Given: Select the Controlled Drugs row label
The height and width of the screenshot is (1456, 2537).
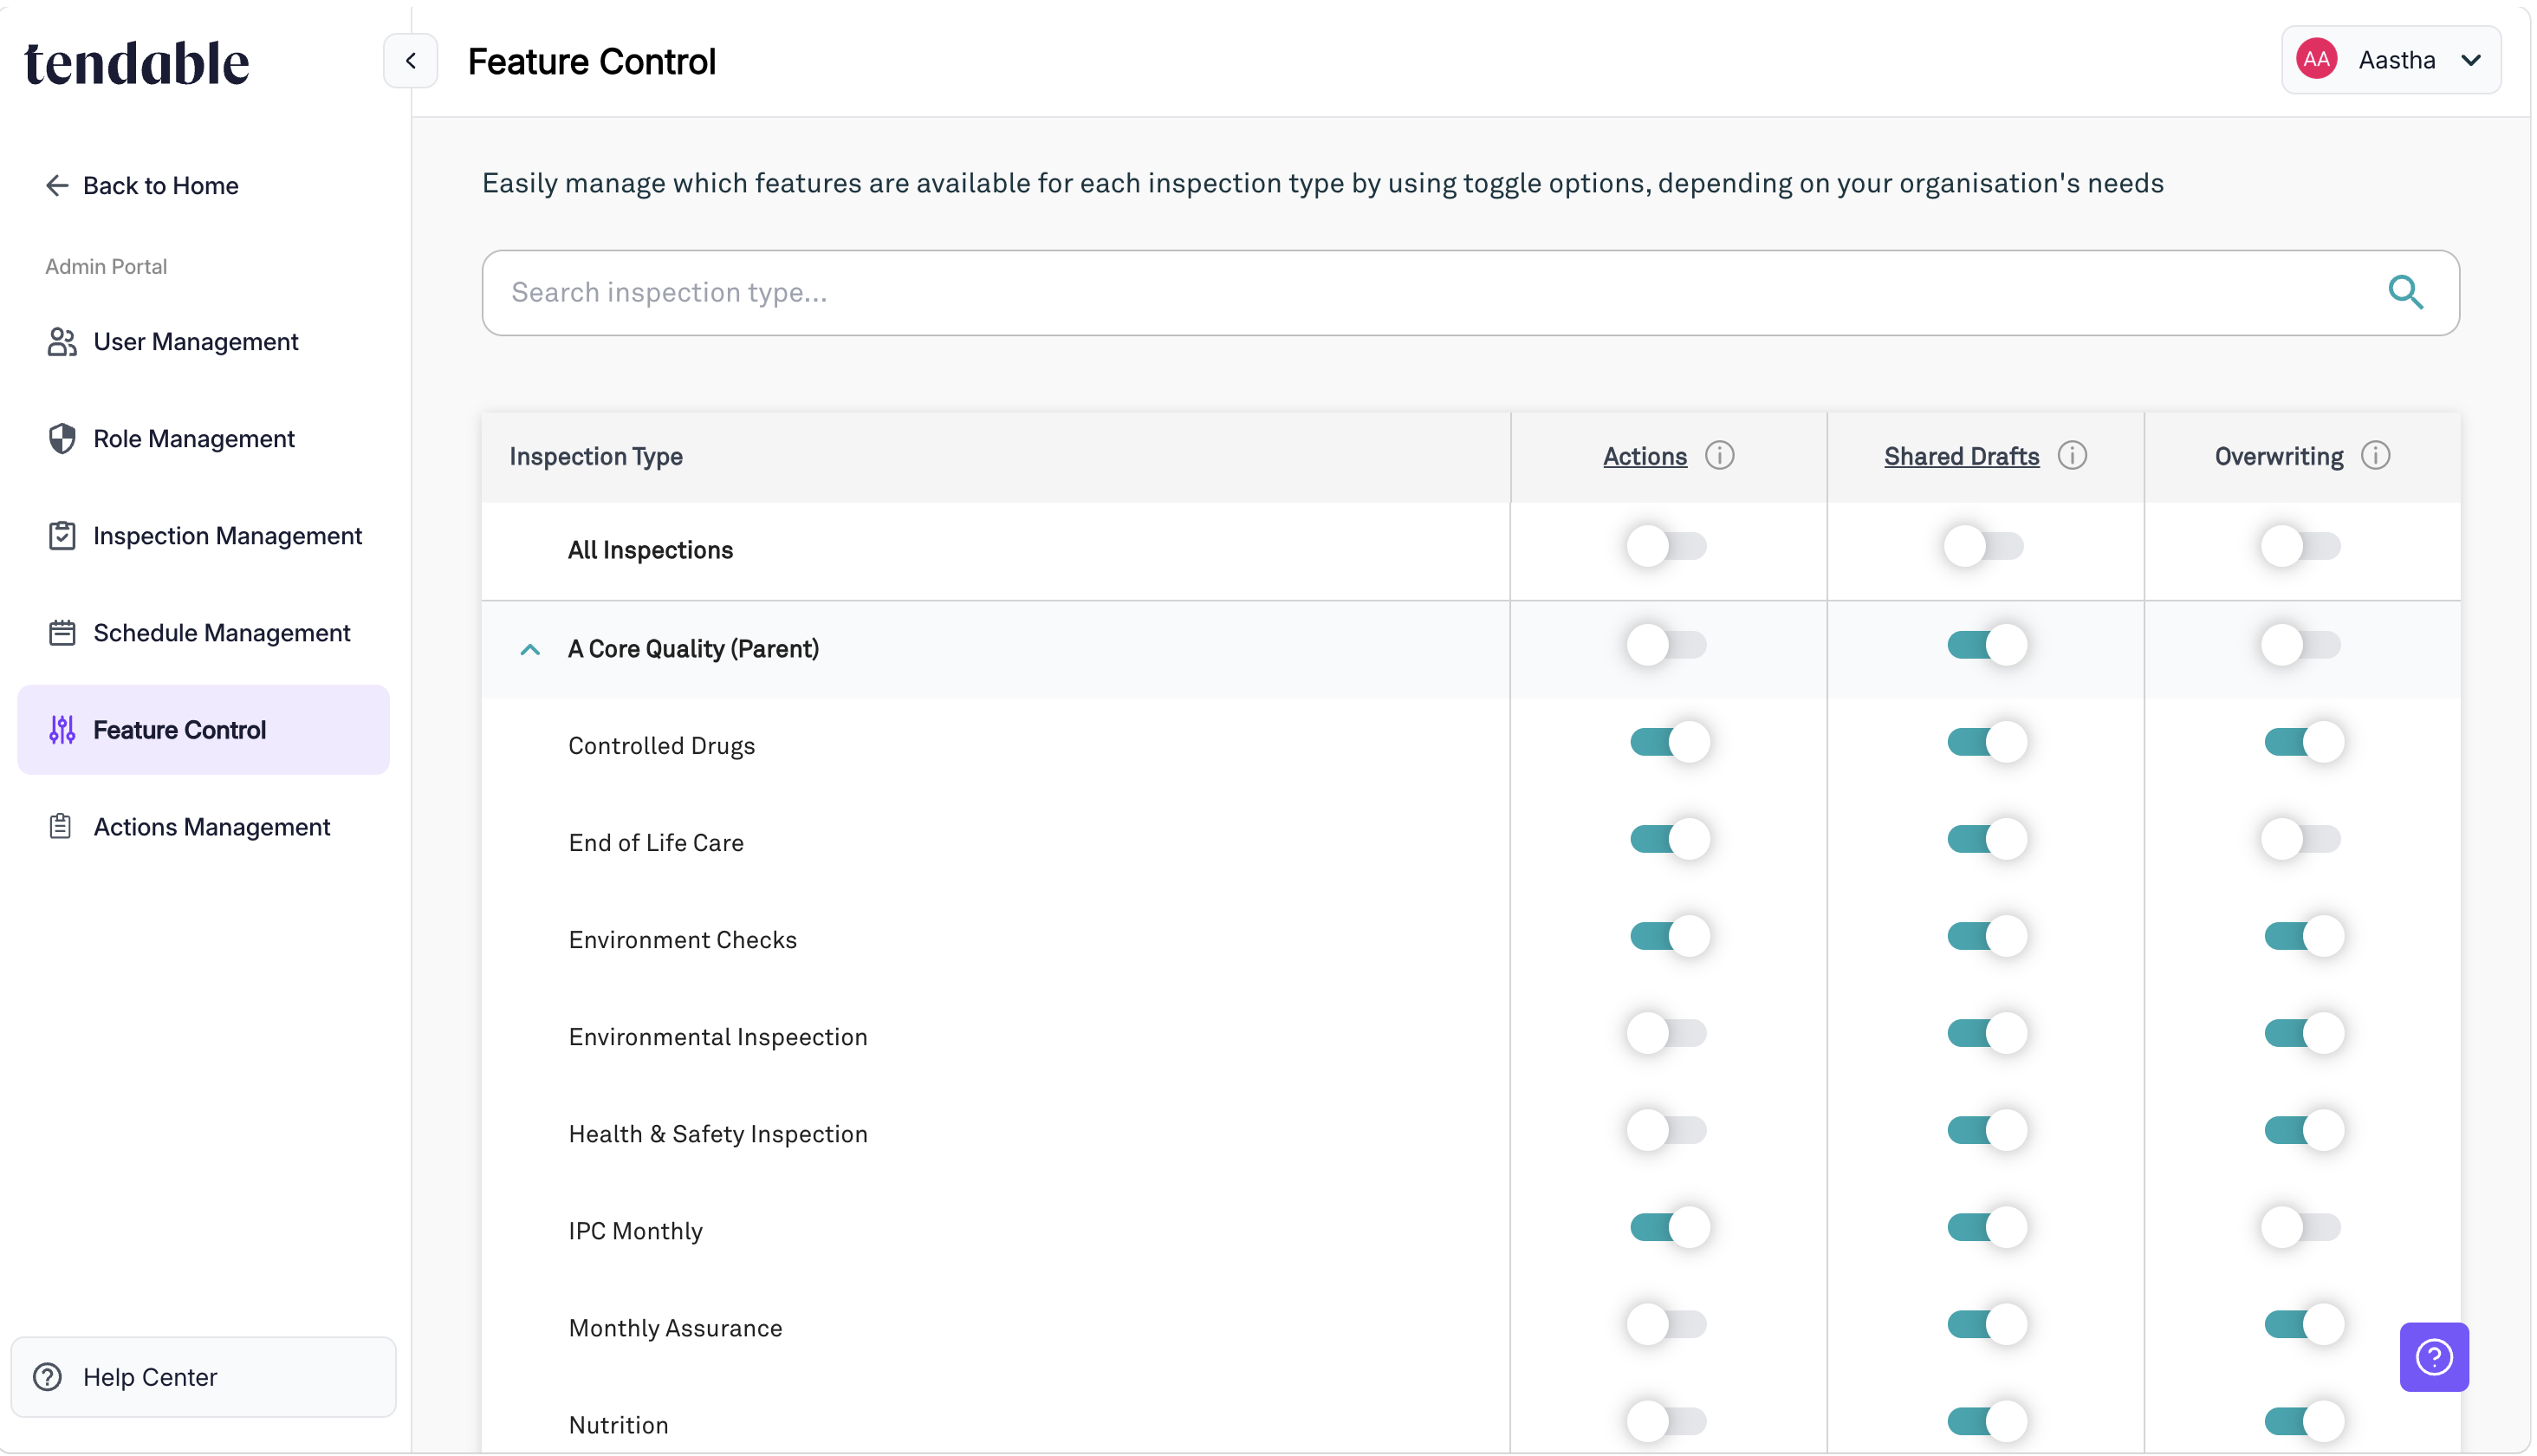Looking at the screenshot, I should click(662, 746).
